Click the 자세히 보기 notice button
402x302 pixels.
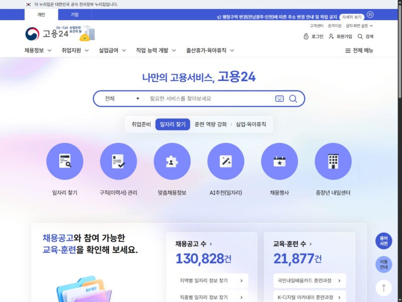click(352, 17)
